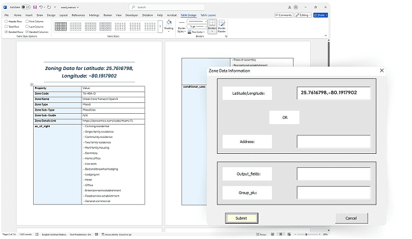Click the Group_plu input field

(x=334, y=193)
